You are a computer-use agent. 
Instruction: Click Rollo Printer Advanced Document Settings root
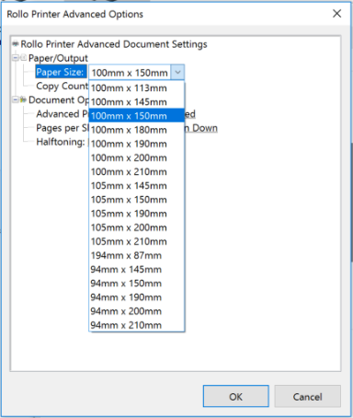[x=114, y=44]
